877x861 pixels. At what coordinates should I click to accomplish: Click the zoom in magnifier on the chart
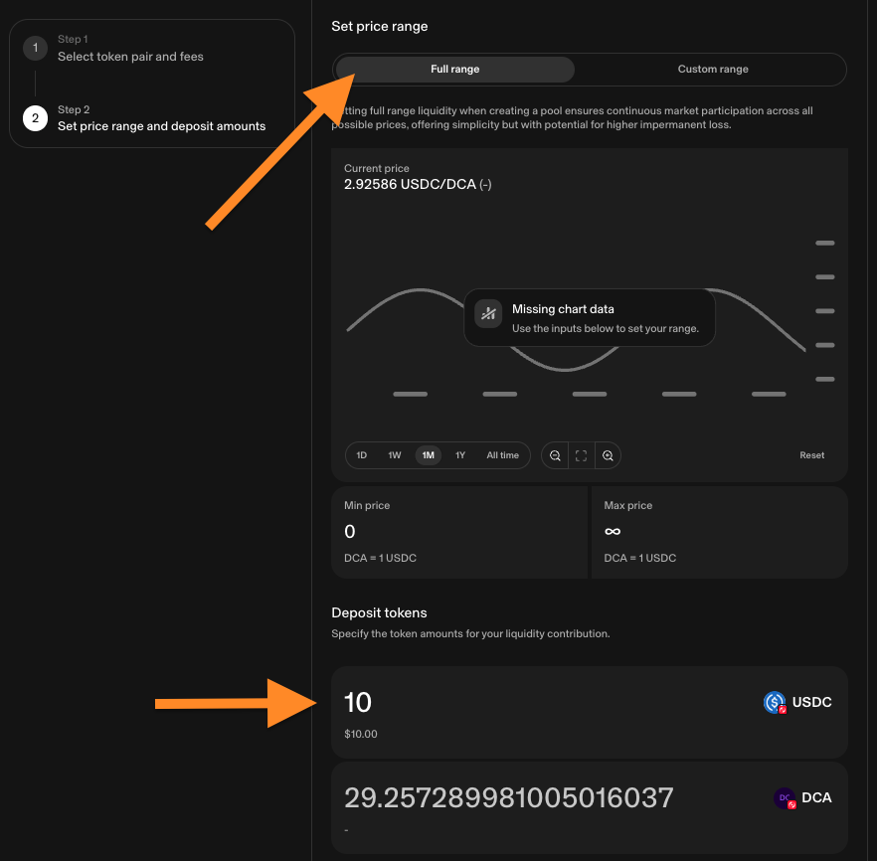(x=607, y=455)
